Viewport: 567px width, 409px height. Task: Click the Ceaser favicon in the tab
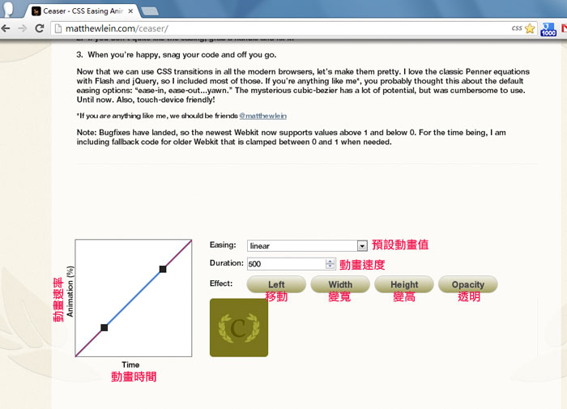36,11
